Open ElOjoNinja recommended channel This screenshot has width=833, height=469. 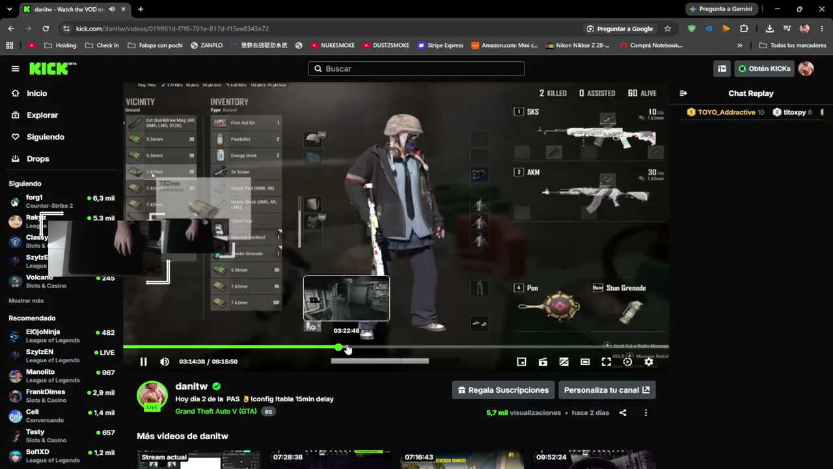pos(62,336)
